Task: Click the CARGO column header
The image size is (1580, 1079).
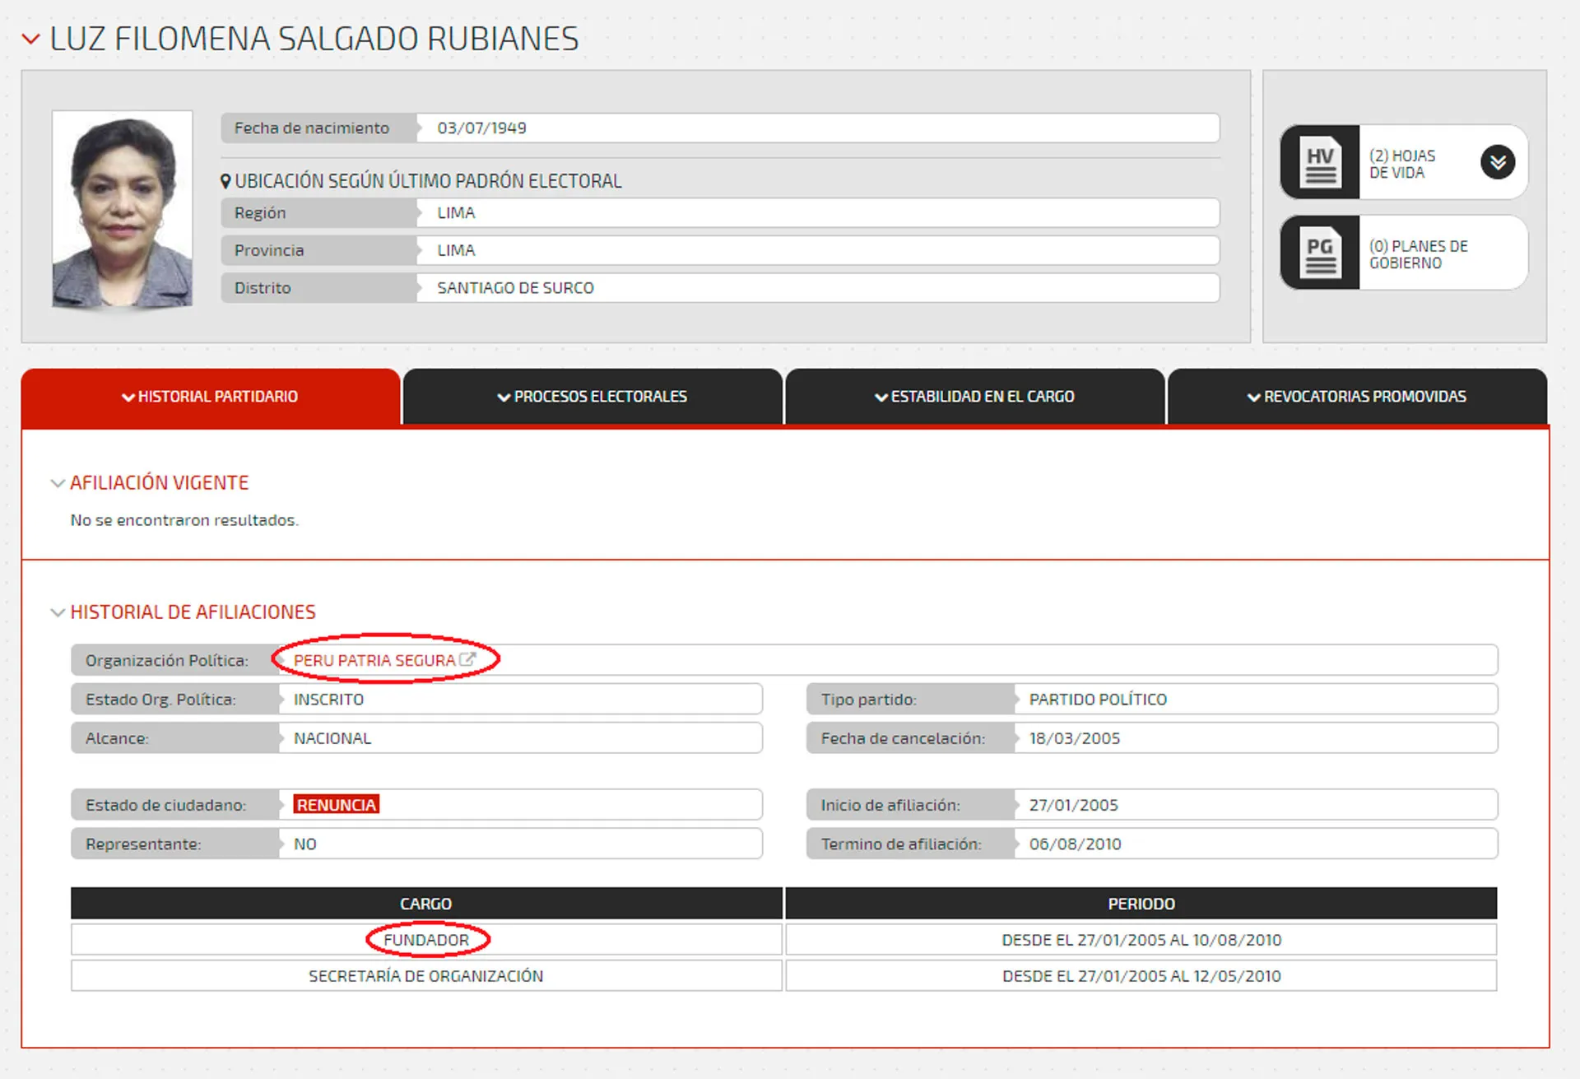Action: 426,904
